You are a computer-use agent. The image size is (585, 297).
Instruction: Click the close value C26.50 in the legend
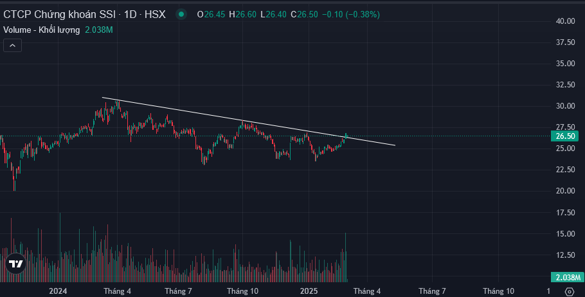305,15
